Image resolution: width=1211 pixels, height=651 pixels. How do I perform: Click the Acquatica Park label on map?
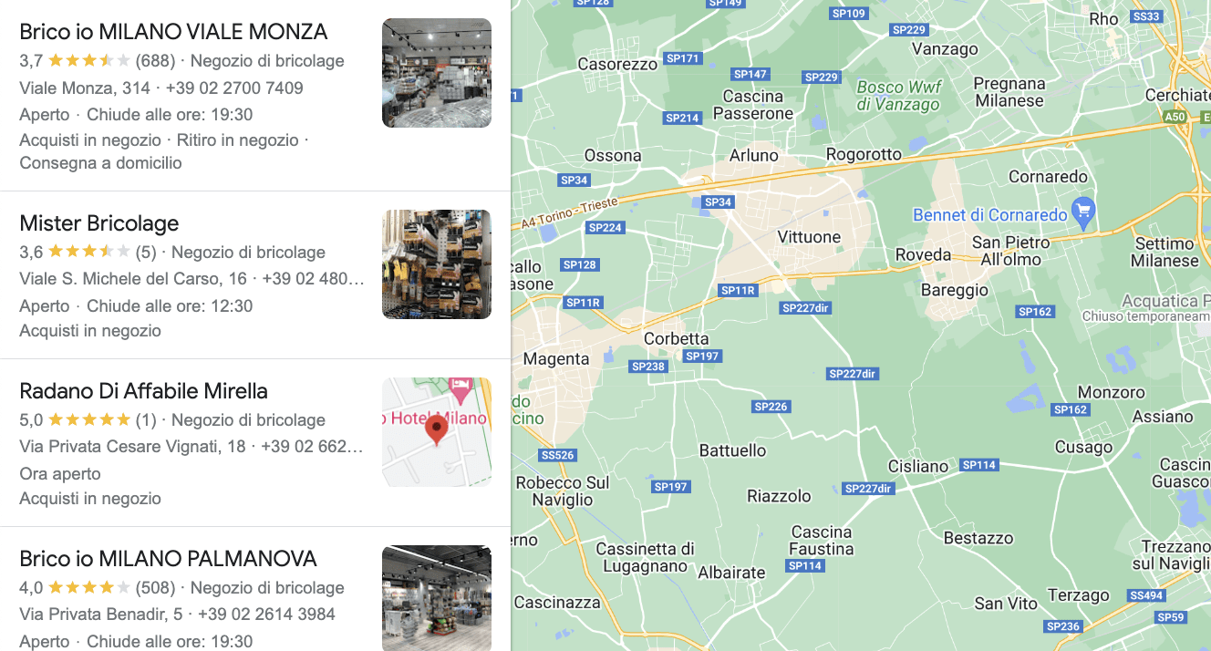[x=1165, y=301]
